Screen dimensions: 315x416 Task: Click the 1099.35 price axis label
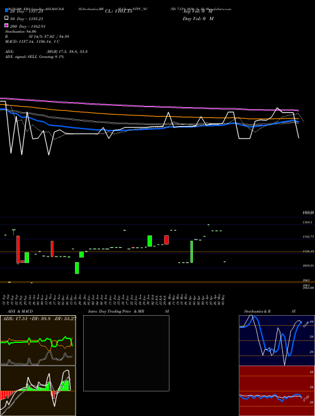tap(308, 265)
